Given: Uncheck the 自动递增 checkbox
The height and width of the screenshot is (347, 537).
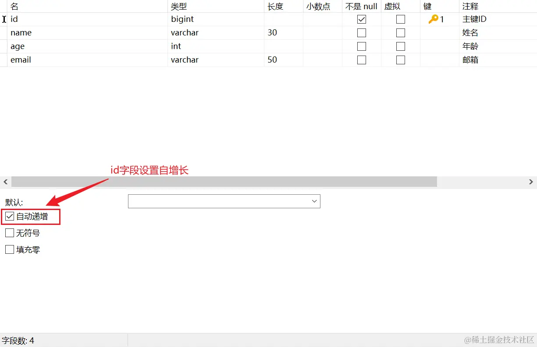Looking at the screenshot, I should pos(10,216).
